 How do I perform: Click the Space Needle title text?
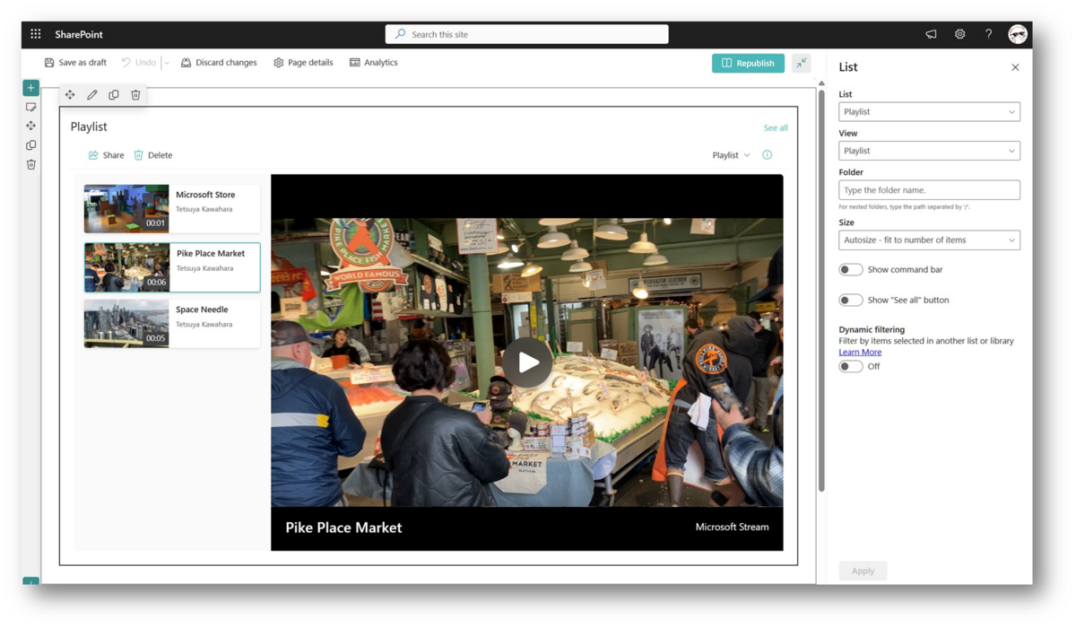pos(202,310)
